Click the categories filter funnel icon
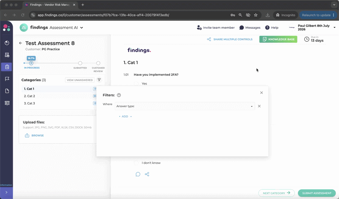339x199 pixels. coord(99,80)
